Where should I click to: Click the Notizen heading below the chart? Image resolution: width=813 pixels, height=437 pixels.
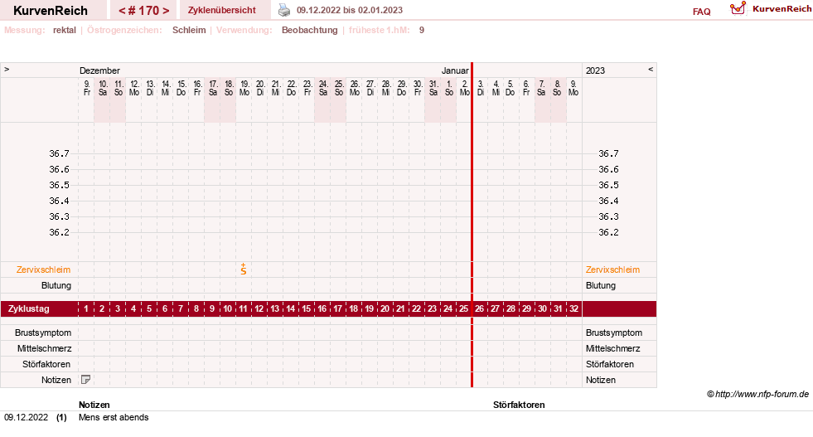coord(94,405)
